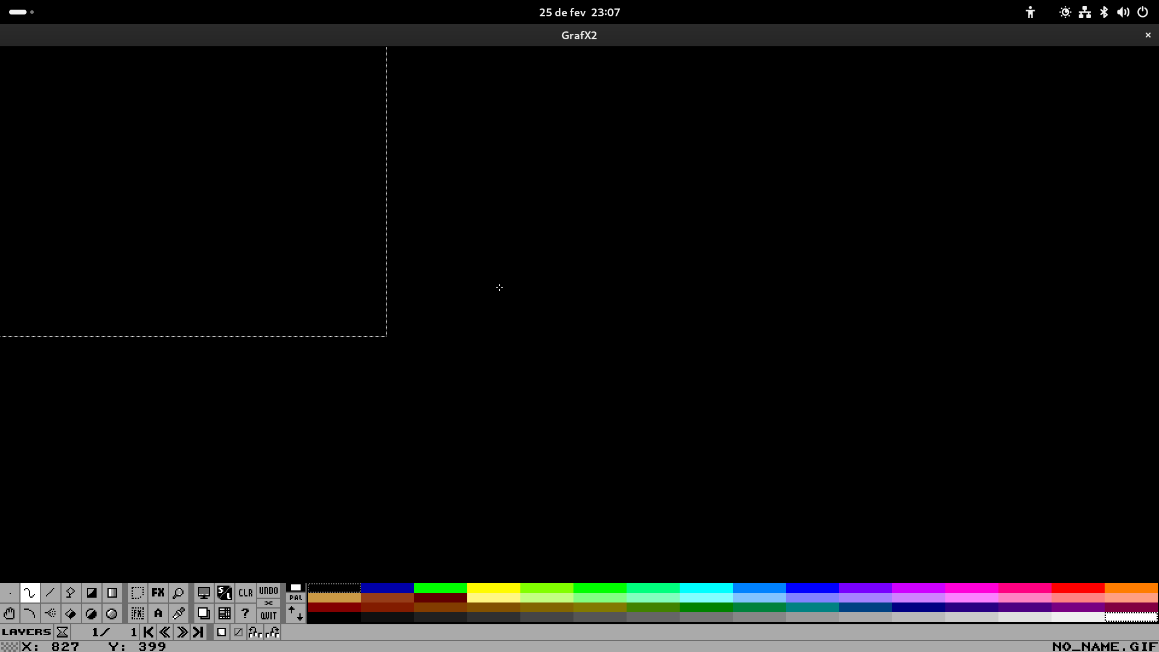The width and height of the screenshot is (1159, 652).
Task: Select the airbrush spray tool
Action: [50, 614]
